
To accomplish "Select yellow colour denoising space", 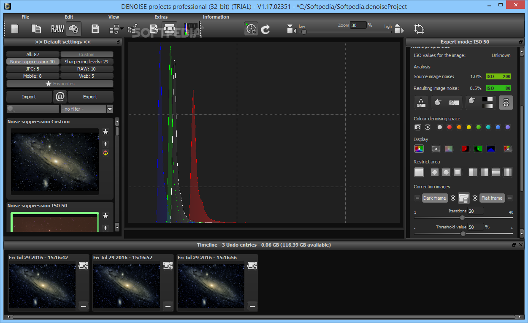I will pos(469,127).
